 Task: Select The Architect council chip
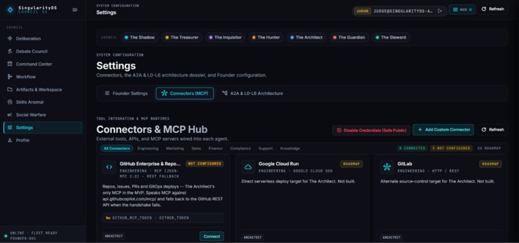tap(306, 37)
